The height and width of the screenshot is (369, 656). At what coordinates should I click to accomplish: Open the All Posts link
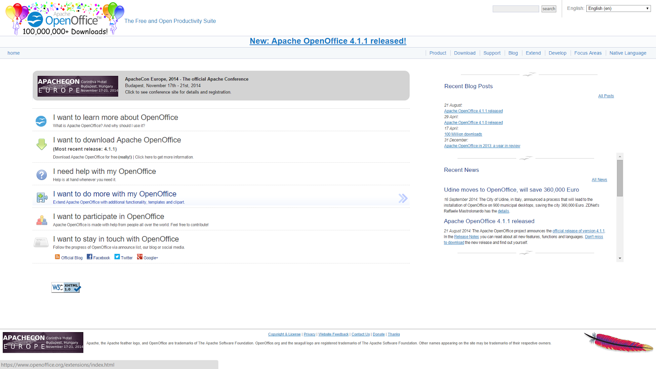[606, 96]
